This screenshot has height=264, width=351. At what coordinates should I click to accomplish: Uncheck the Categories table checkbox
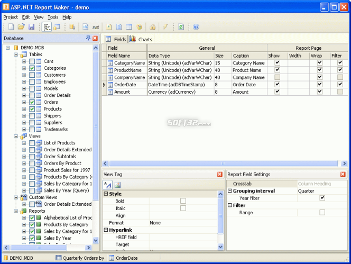[32, 68]
